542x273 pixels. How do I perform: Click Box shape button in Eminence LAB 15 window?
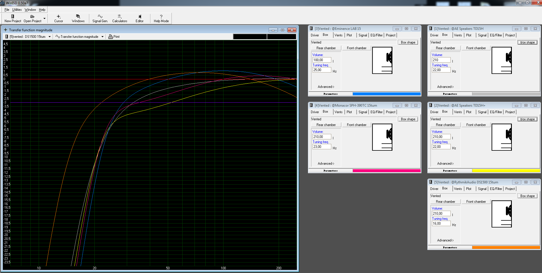click(408, 42)
